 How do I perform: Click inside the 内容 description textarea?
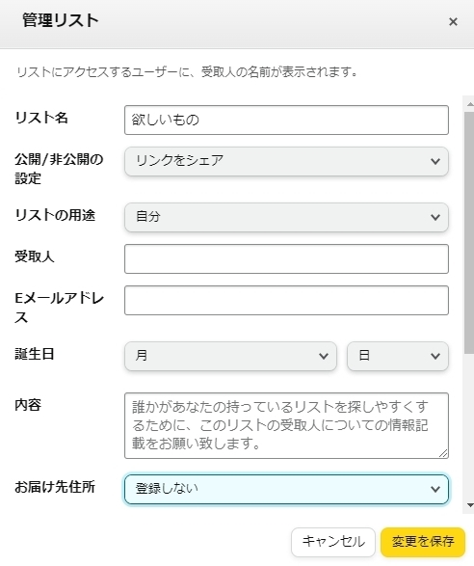click(x=286, y=425)
